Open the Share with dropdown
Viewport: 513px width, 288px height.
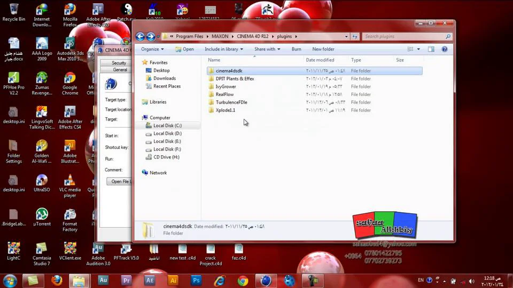coord(267,49)
